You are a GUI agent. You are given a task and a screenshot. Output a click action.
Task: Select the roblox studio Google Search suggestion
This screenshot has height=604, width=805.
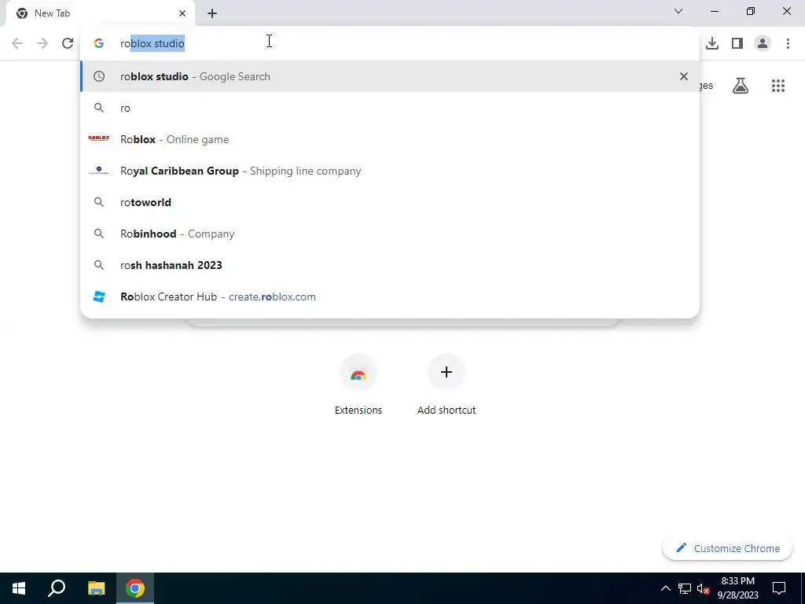coord(390,76)
